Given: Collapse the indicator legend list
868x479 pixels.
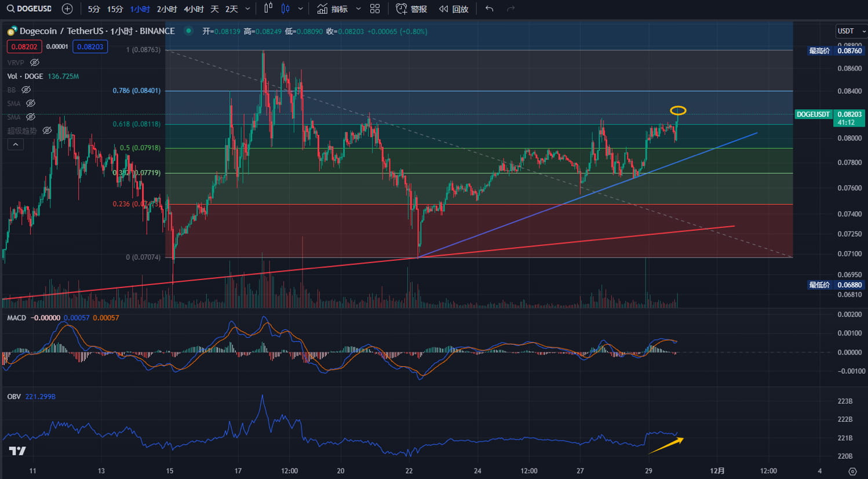Looking at the screenshot, I should (x=16, y=145).
